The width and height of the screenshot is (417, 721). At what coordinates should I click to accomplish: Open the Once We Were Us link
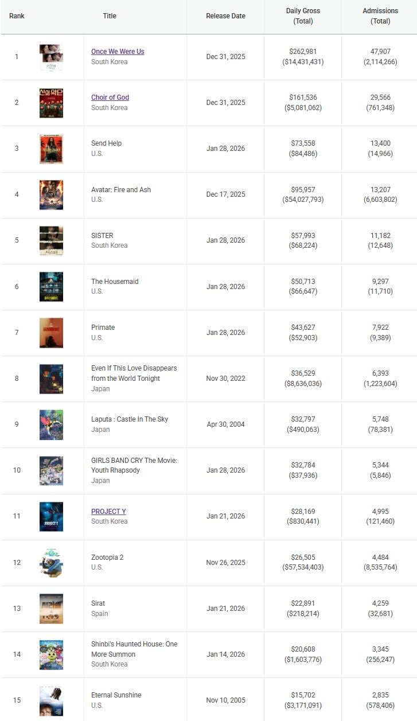[118, 52]
